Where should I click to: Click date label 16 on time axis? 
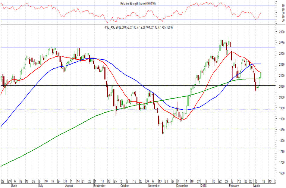(134, 181)
